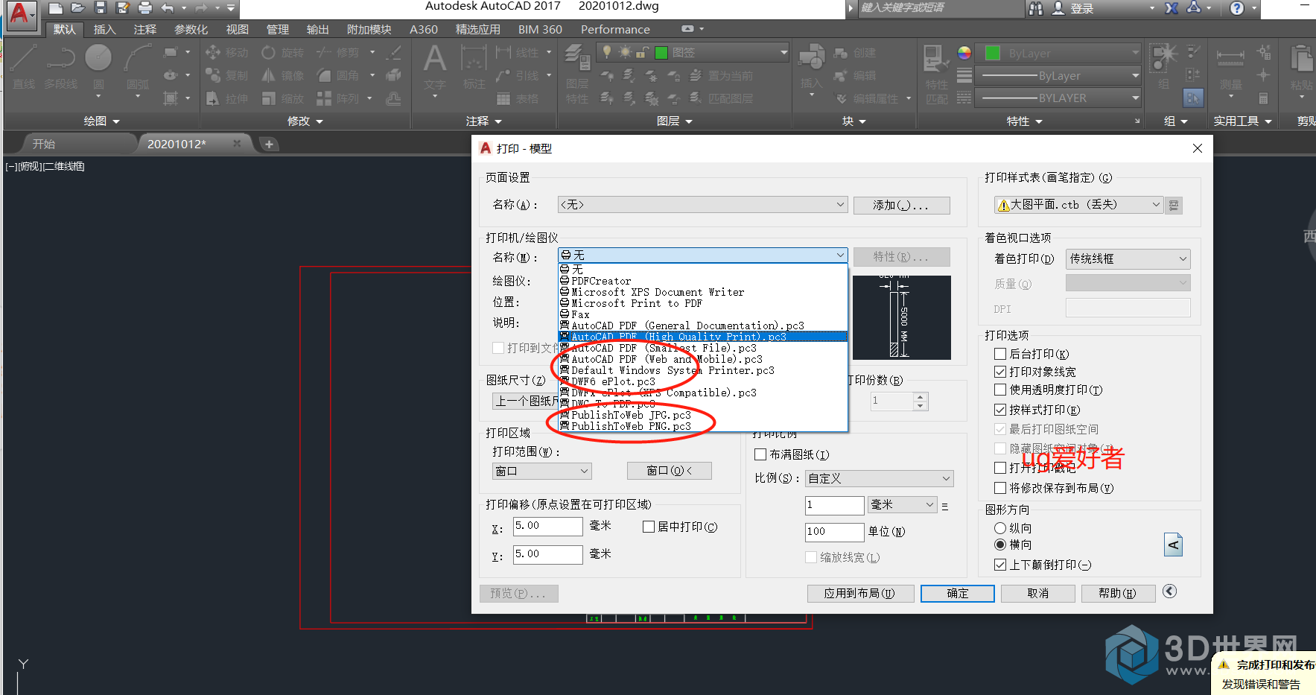This screenshot has height=695, width=1316.
Task: Click the Move (移动) tool
Action: 226,53
